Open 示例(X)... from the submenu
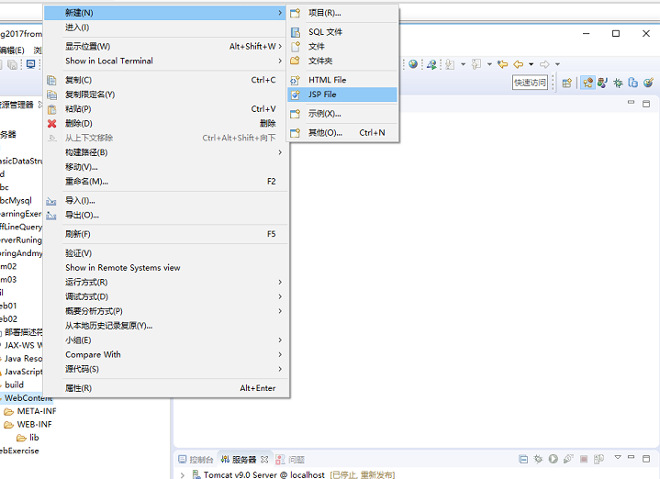The width and height of the screenshot is (660, 479). coord(342,114)
